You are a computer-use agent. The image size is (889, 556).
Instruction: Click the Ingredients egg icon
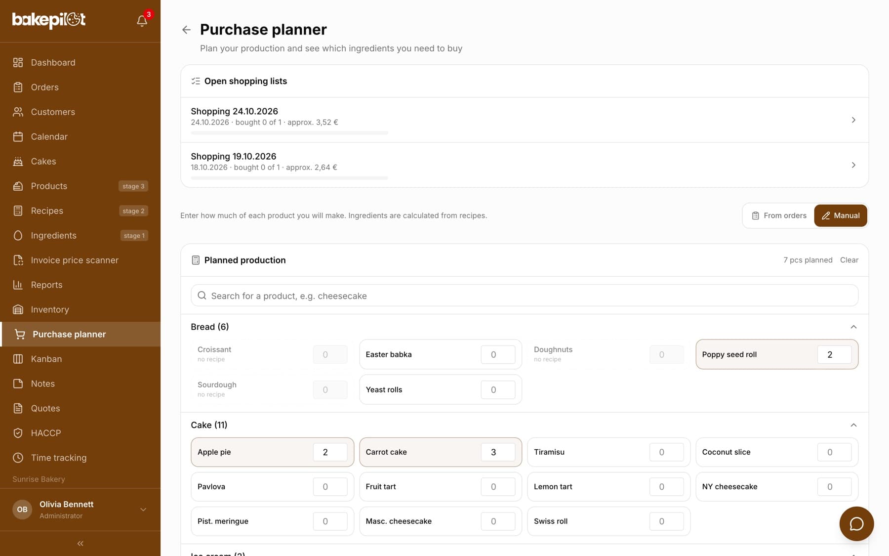pos(18,235)
